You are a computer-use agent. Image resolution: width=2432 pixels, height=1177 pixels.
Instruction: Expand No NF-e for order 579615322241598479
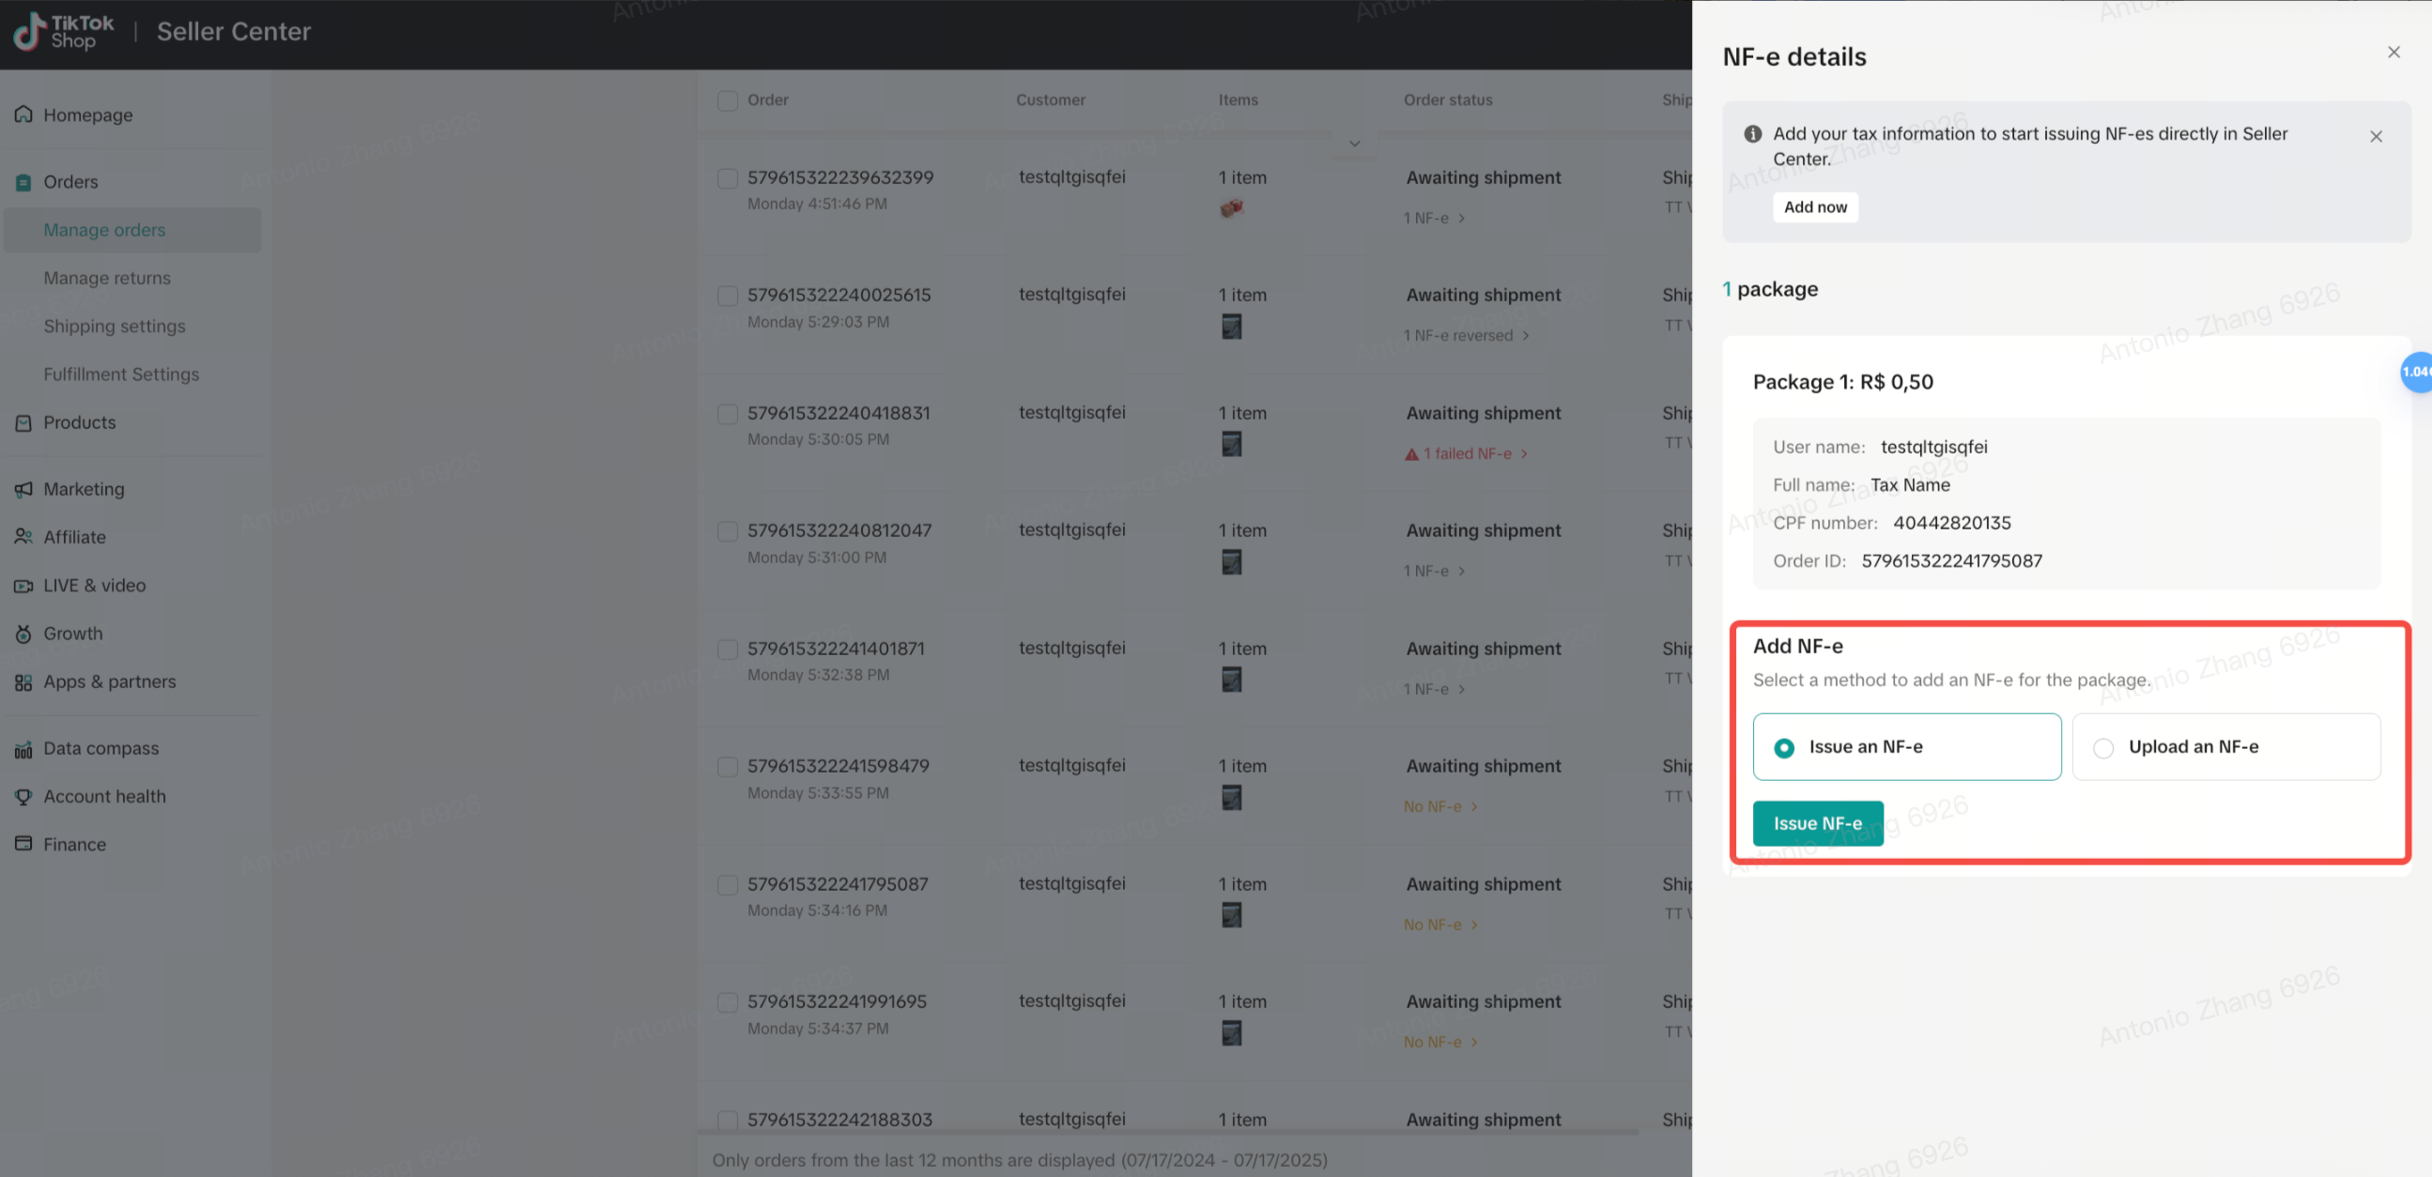click(1439, 806)
